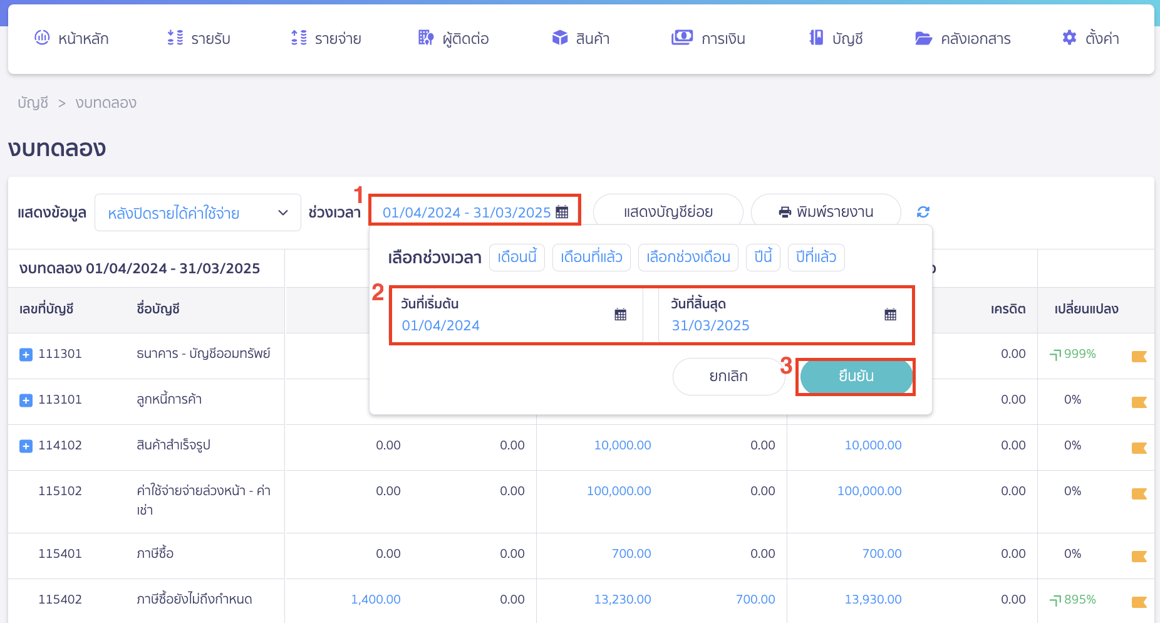Confirm date range with ยืนยัน button

(856, 376)
